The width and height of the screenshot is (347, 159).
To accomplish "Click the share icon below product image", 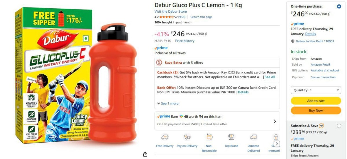I will click(145, 154).
